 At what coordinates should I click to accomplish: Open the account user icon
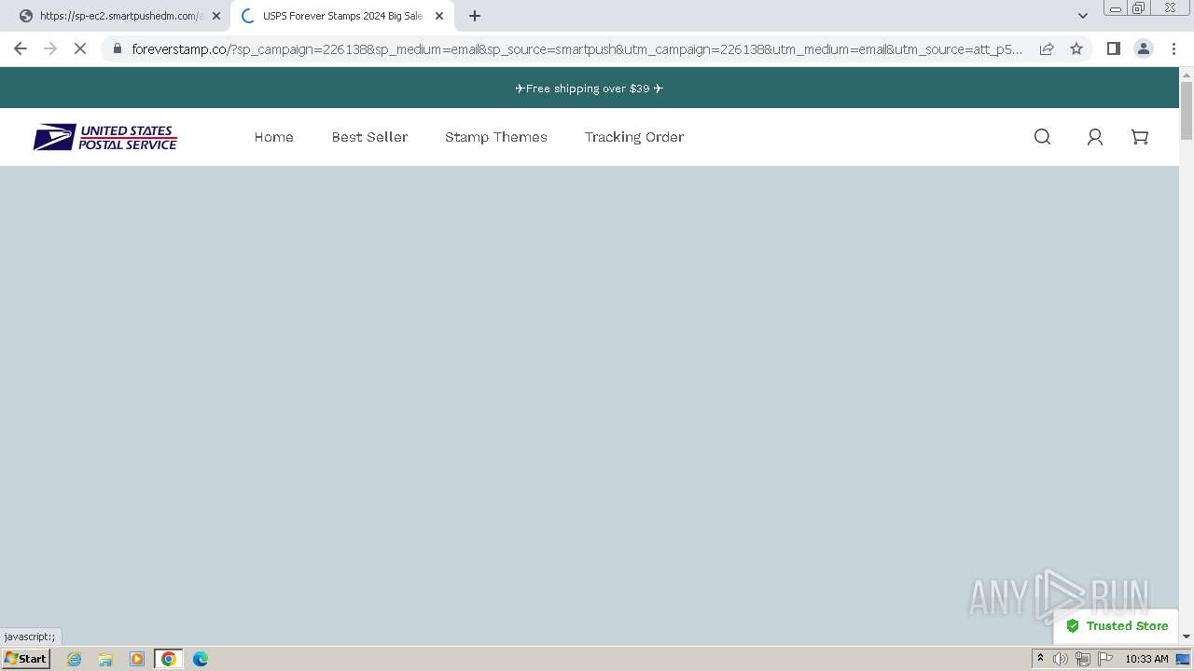click(1095, 137)
